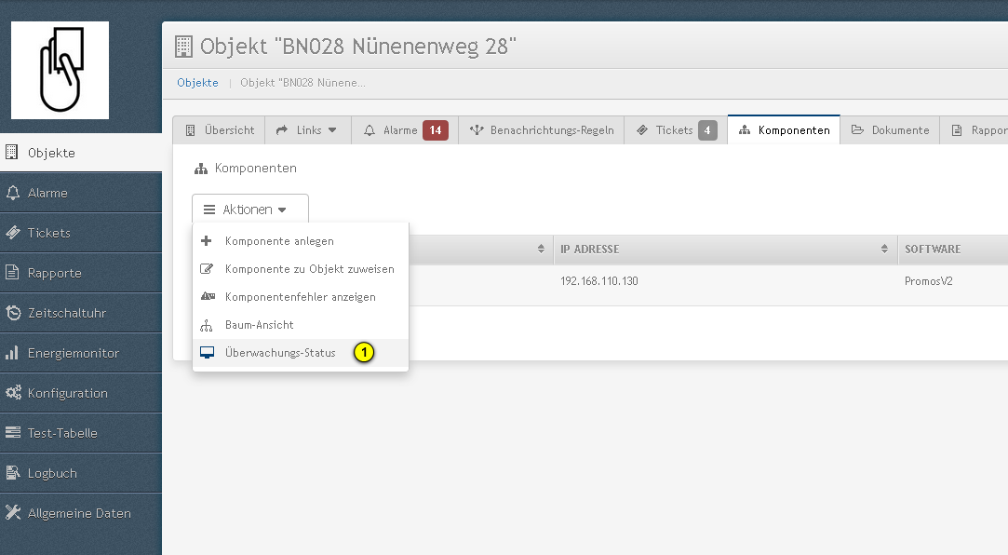Click the grey 4 tickets count badge
This screenshot has width=1008, height=555.
[x=707, y=130]
